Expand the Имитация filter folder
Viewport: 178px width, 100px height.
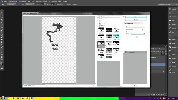pos(98,17)
